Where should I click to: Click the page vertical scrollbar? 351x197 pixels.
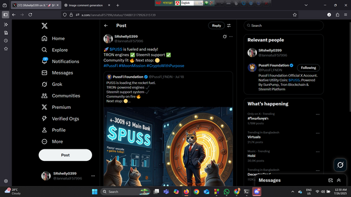[350, 67]
